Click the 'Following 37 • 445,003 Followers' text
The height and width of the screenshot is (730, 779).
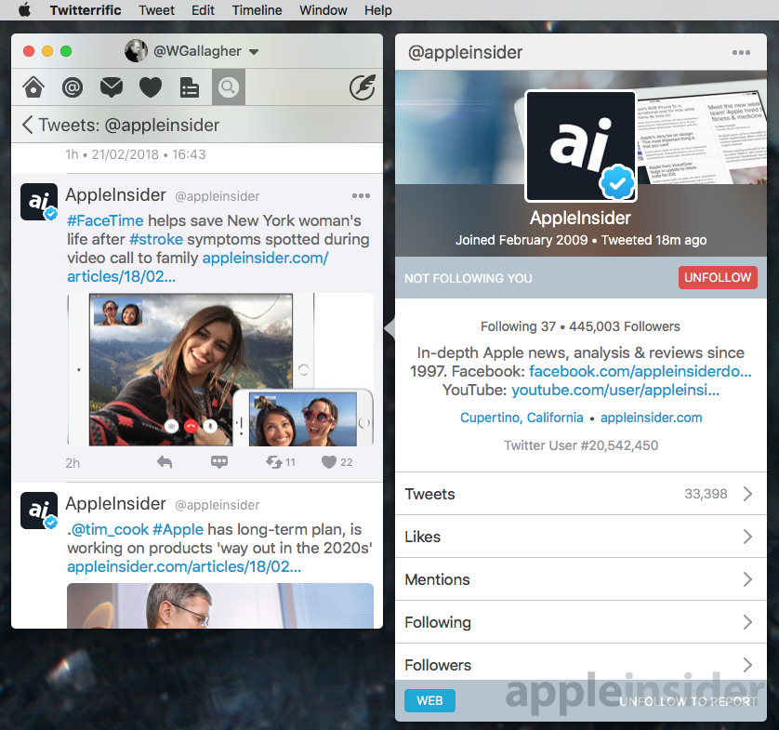click(x=580, y=326)
